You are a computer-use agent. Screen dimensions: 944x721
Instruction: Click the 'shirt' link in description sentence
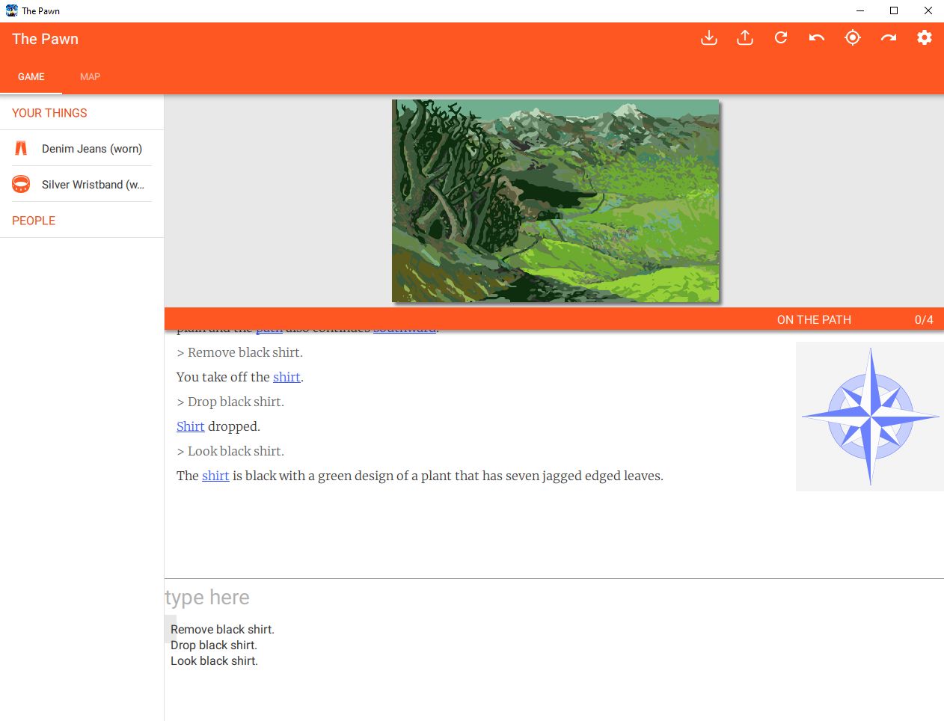tap(215, 476)
